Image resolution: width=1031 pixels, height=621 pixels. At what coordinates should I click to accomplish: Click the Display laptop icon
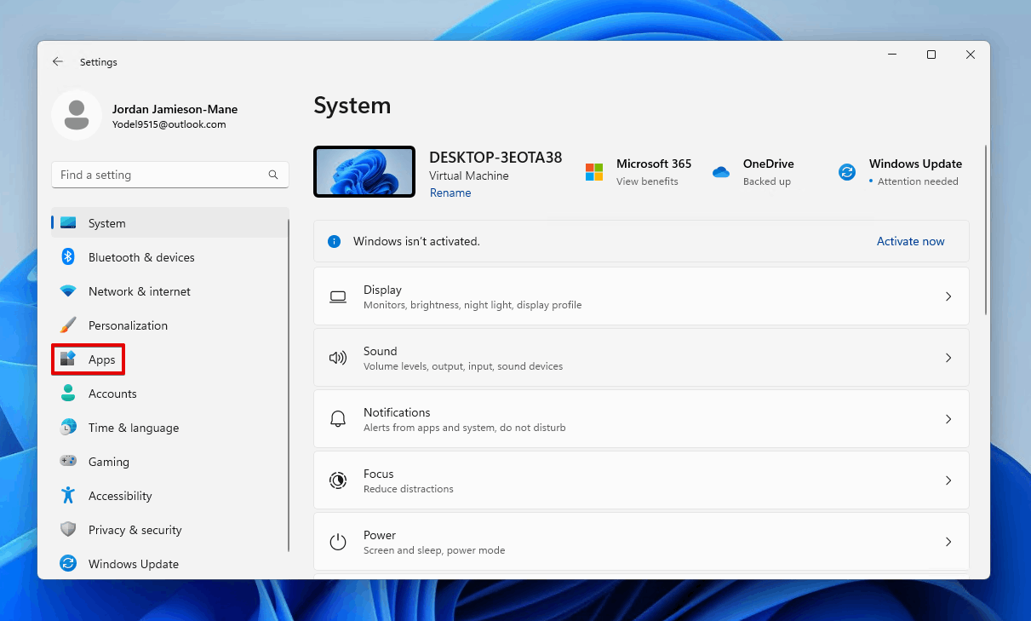338,296
